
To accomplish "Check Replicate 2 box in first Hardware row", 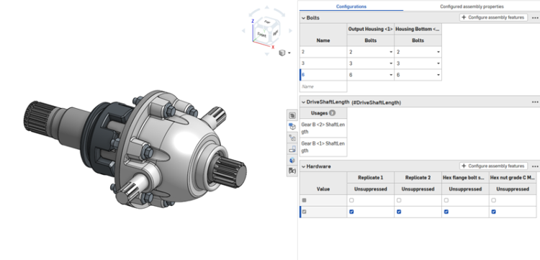I will (399, 200).
